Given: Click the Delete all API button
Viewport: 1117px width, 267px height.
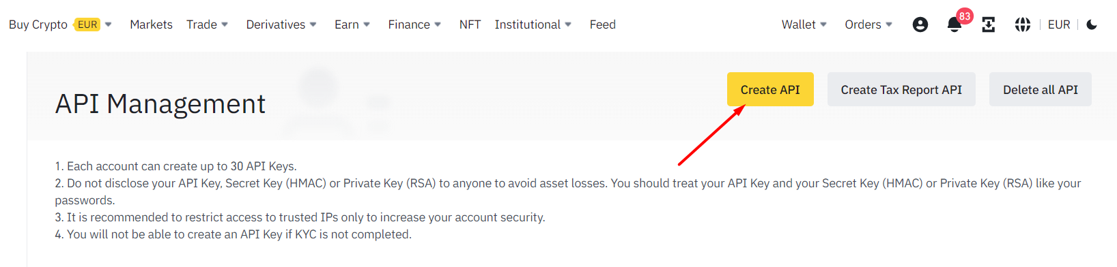Looking at the screenshot, I should (x=1041, y=89).
